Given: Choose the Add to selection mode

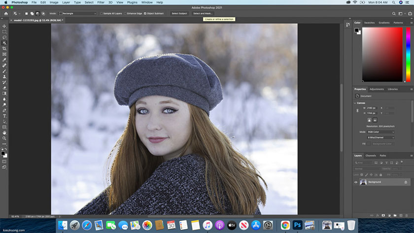Looking at the screenshot, I should coord(32,13).
